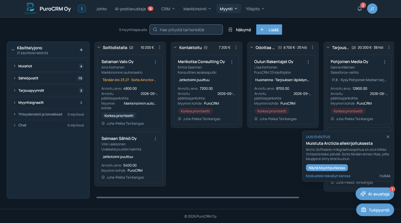Click the AI-avustaja sparkle icon
Screen dimensions: 401x223
(363, 194)
